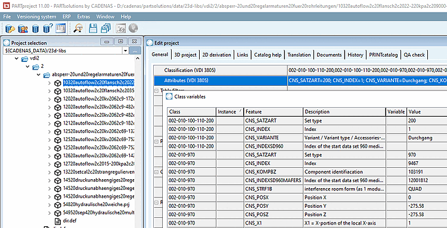The height and width of the screenshot is (228, 447).
Task: Click the magnifier text search toolbar icon
Action: click(78, 28)
